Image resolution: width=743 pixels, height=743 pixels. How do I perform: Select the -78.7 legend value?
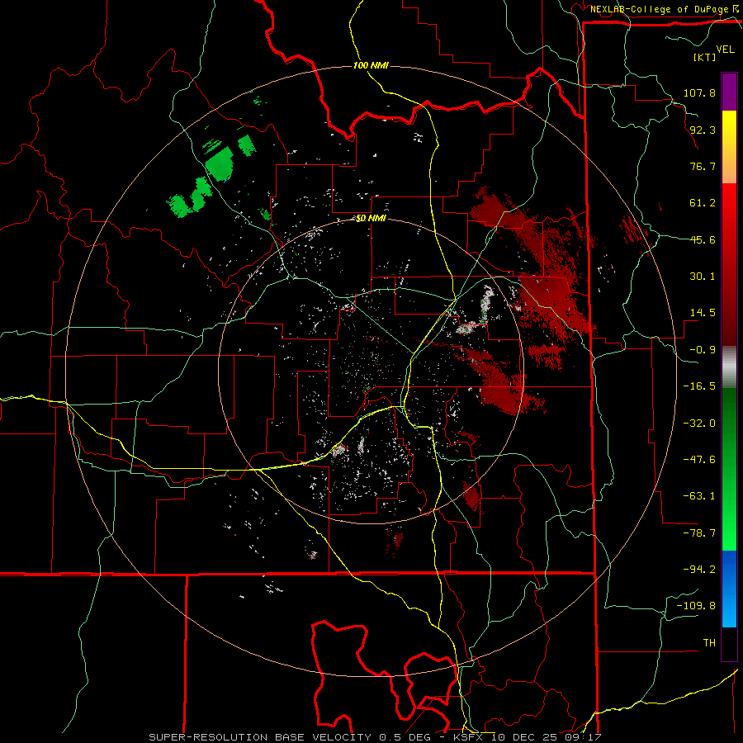[x=699, y=533]
